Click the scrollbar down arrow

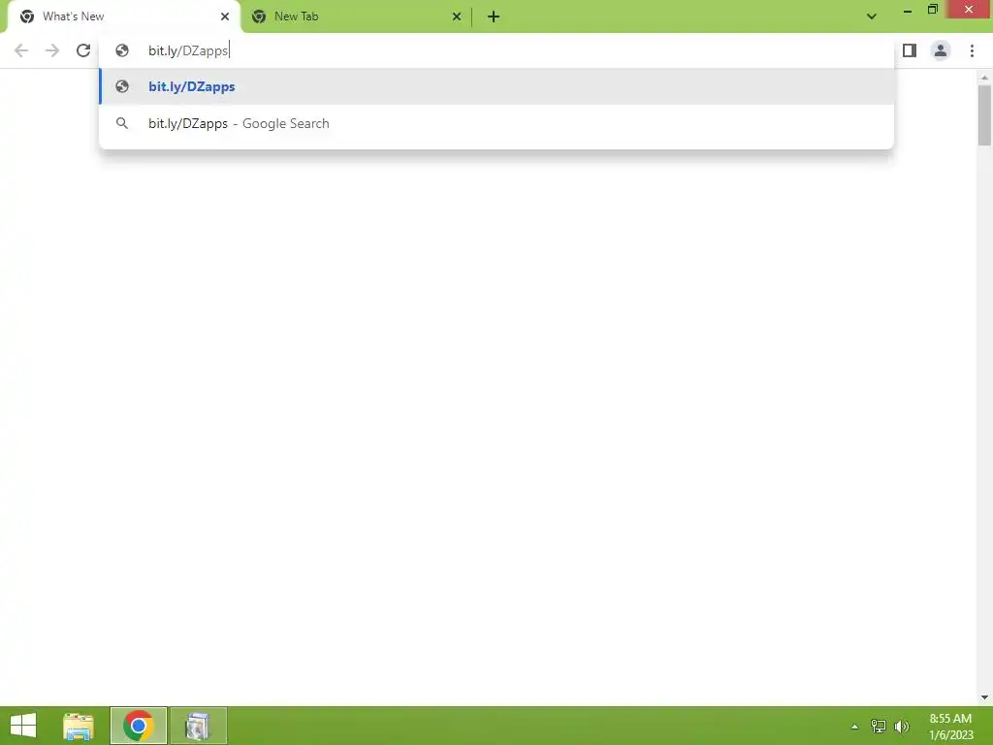tap(984, 697)
